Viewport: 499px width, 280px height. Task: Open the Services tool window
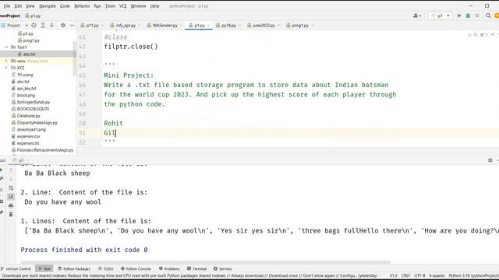[x=222, y=268]
